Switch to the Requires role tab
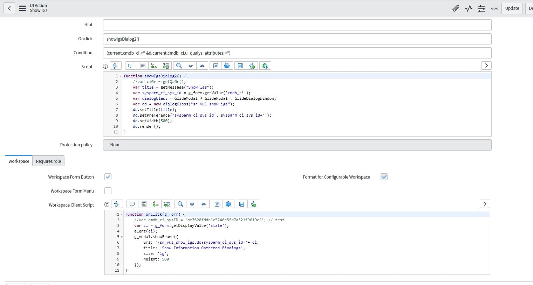The height and width of the screenshot is (285, 533). (x=48, y=161)
